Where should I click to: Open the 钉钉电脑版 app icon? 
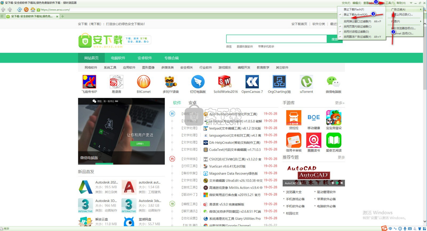(x=198, y=82)
